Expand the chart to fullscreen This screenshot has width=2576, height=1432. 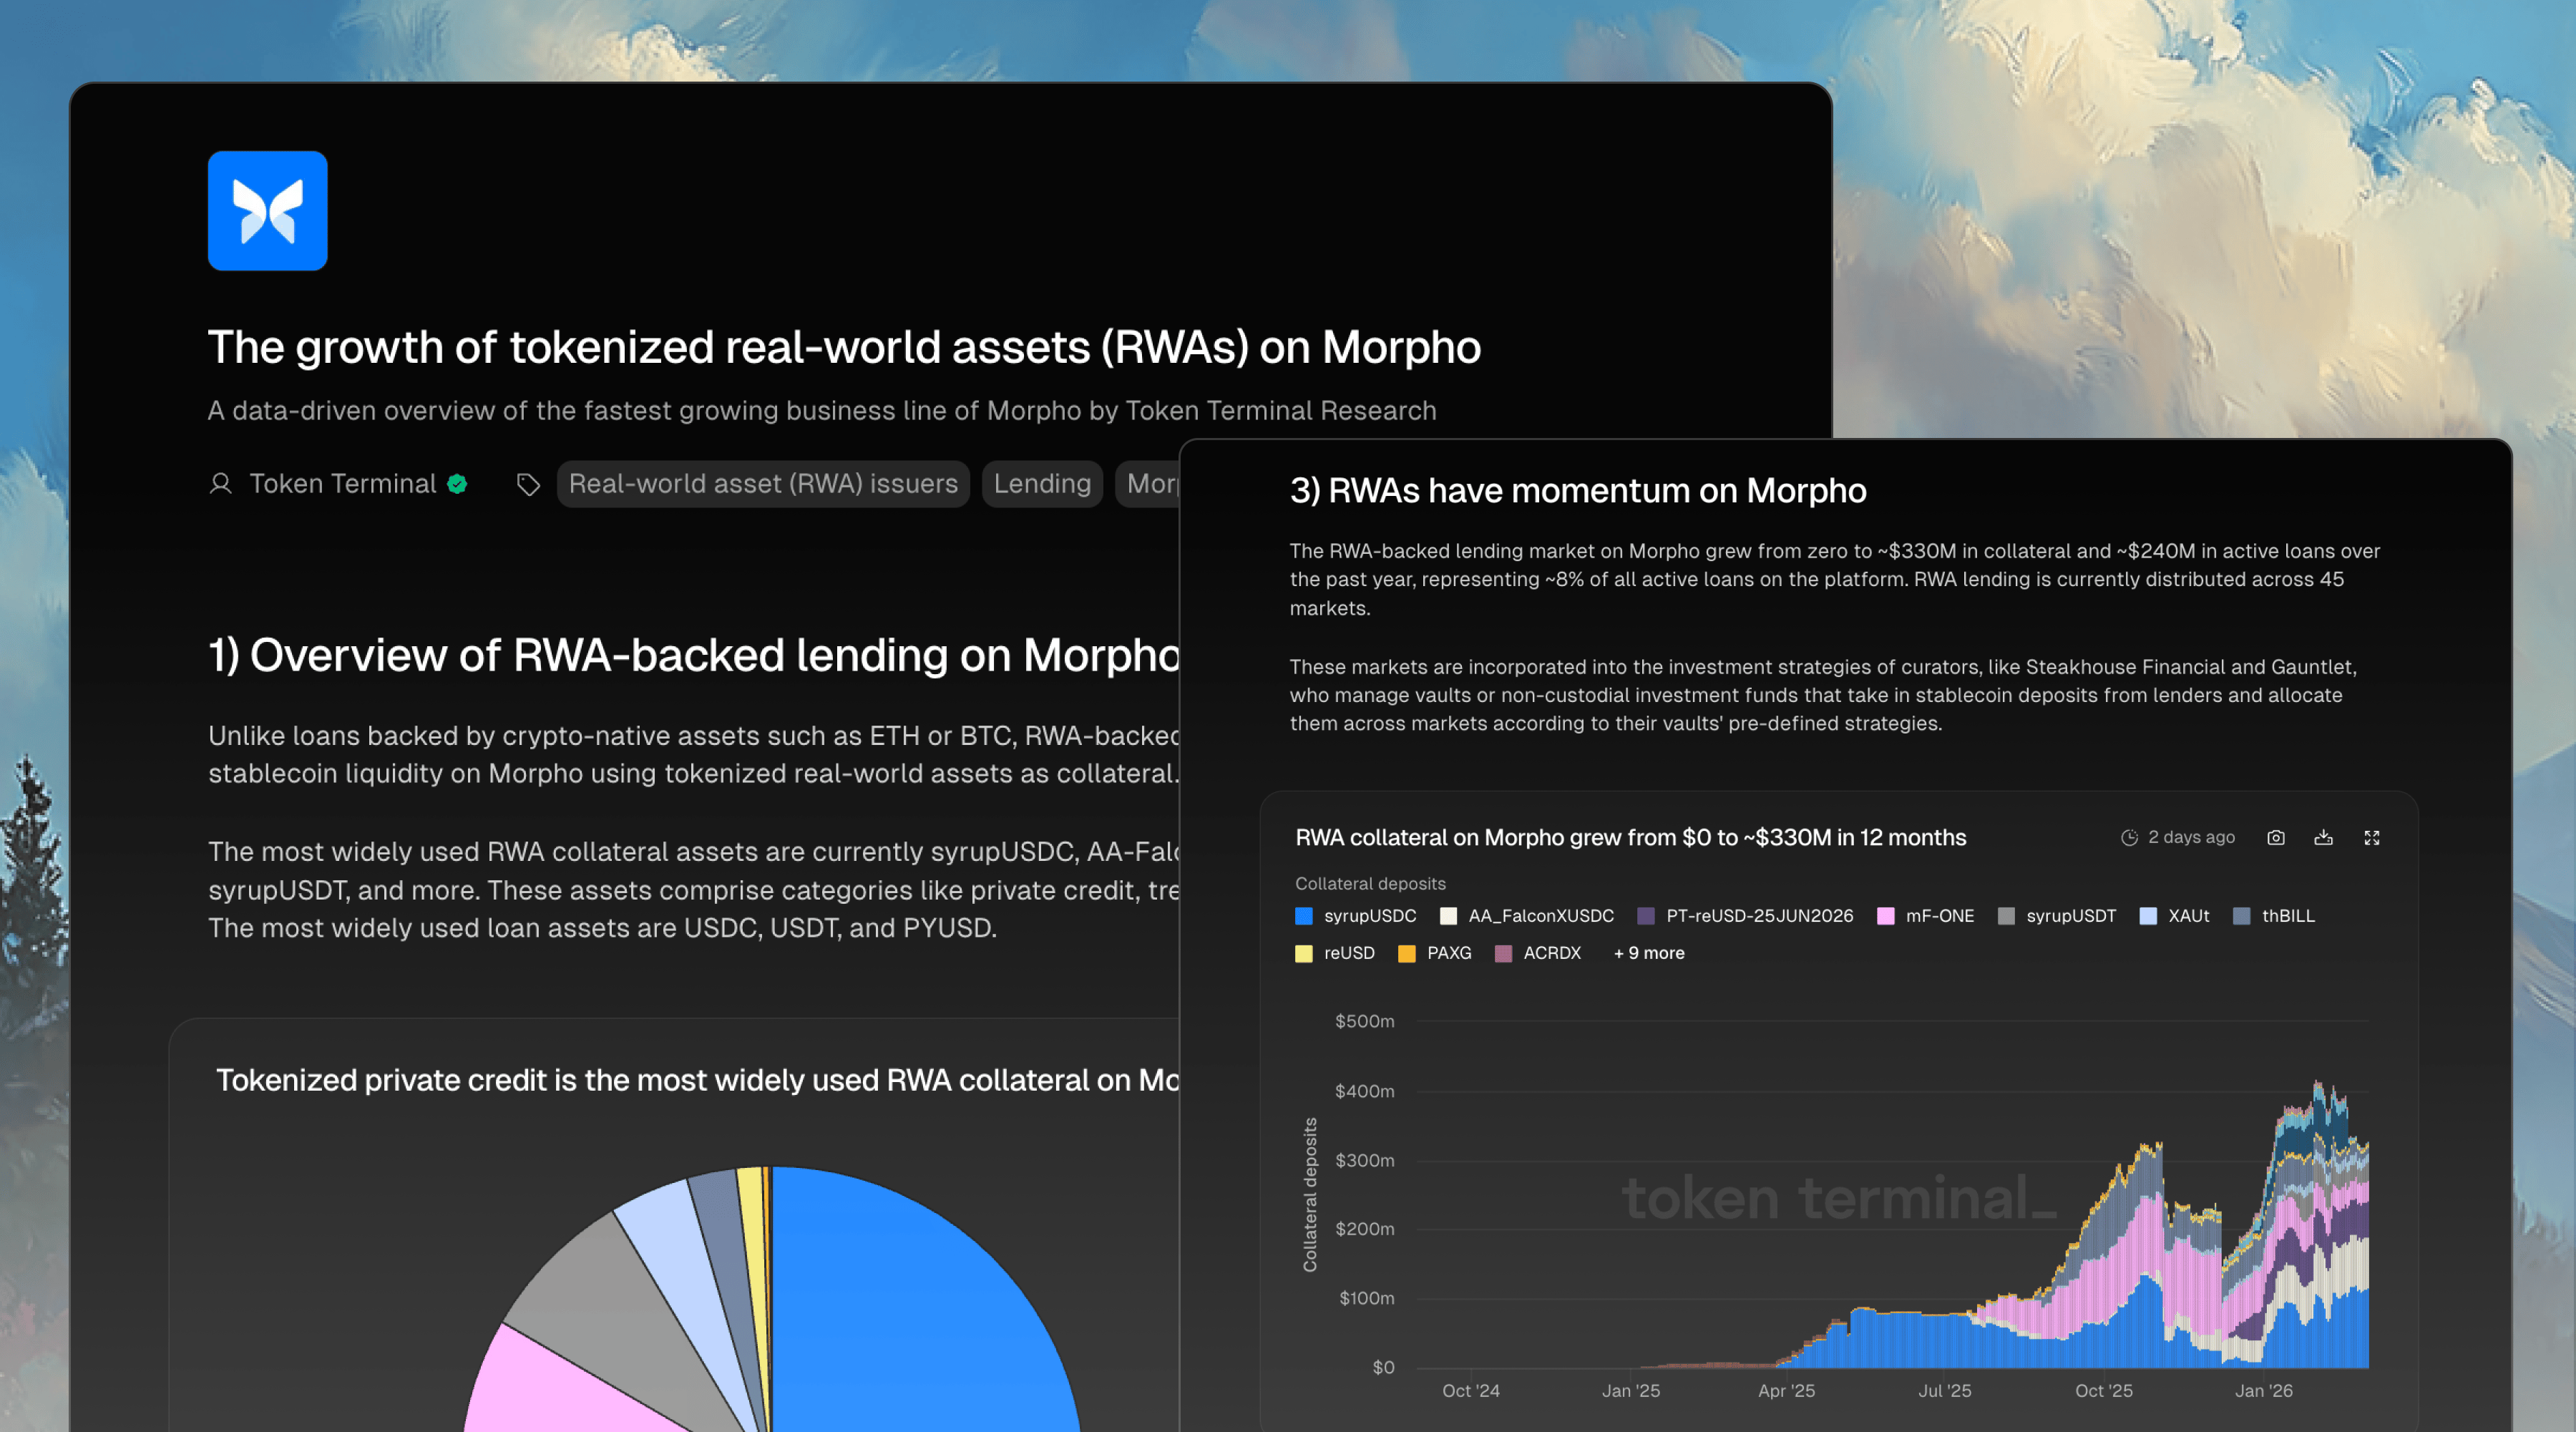[2371, 838]
